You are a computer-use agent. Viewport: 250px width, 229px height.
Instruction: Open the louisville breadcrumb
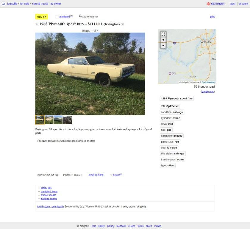coord(12,4)
